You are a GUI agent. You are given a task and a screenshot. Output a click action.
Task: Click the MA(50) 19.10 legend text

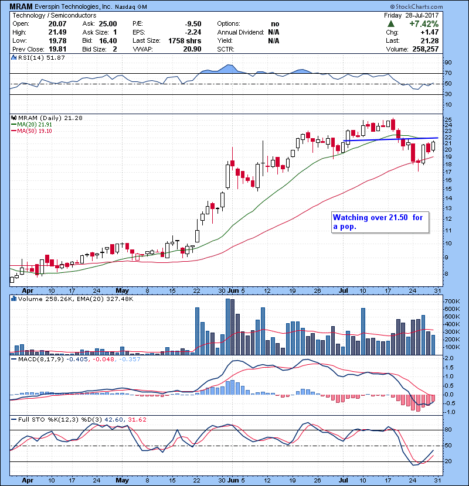[x=35, y=131]
